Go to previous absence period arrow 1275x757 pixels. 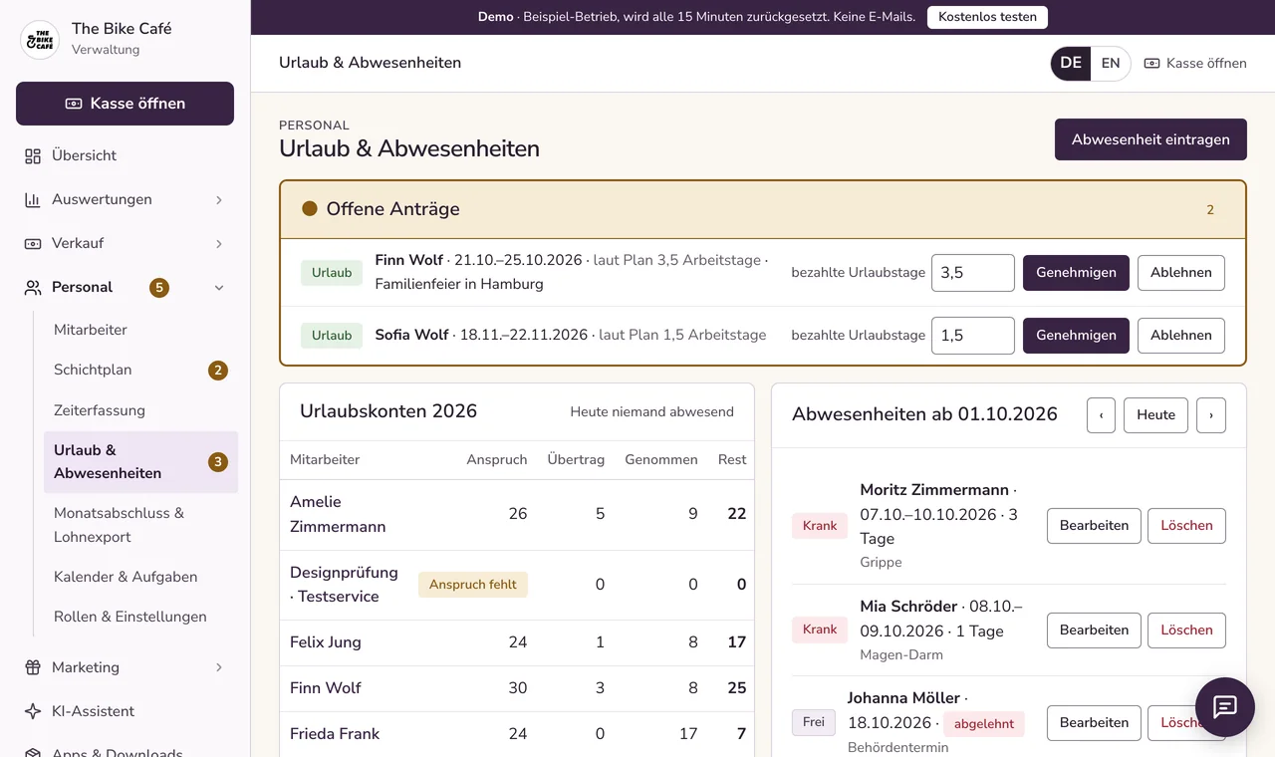[1101, 415]
